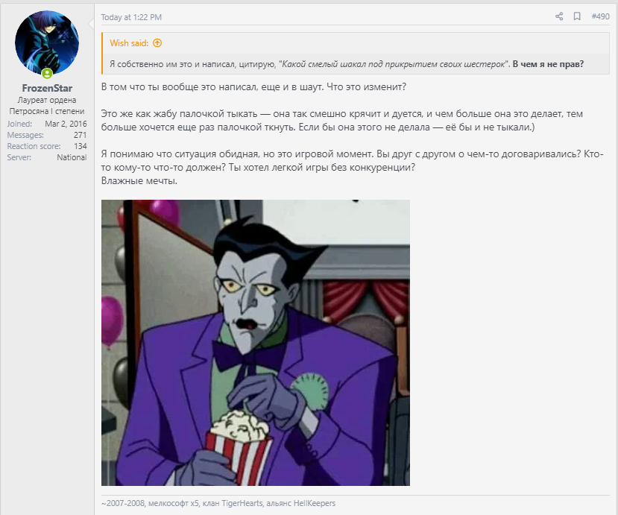This screenshot has width=618, height=515.
Task: Click the "Joined:" date Mar 2, 2016
Action: [66, 124]
